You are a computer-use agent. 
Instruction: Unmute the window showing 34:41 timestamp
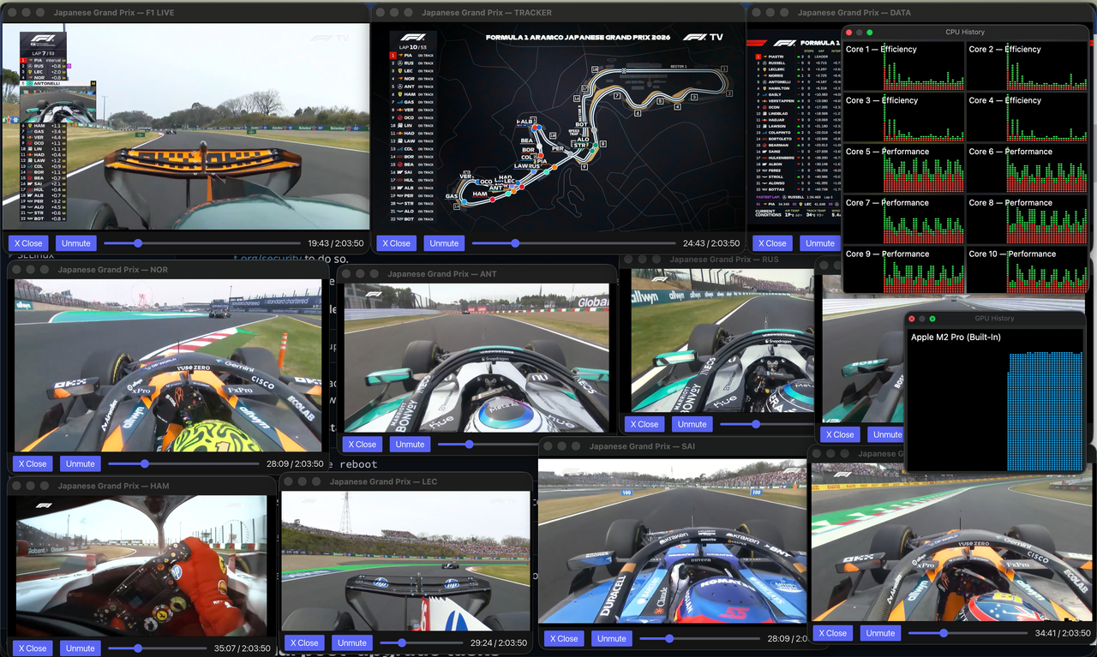click(880, 633)
